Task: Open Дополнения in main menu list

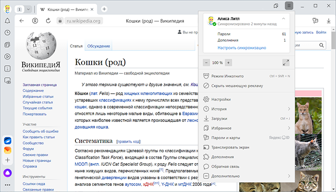Action: (246, 157)
